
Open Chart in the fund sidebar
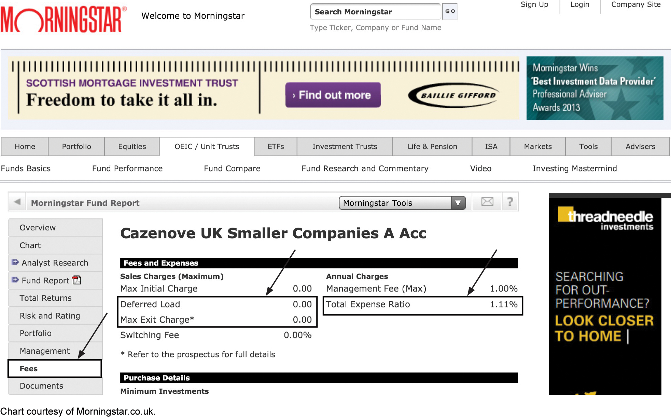pos(55,245)
